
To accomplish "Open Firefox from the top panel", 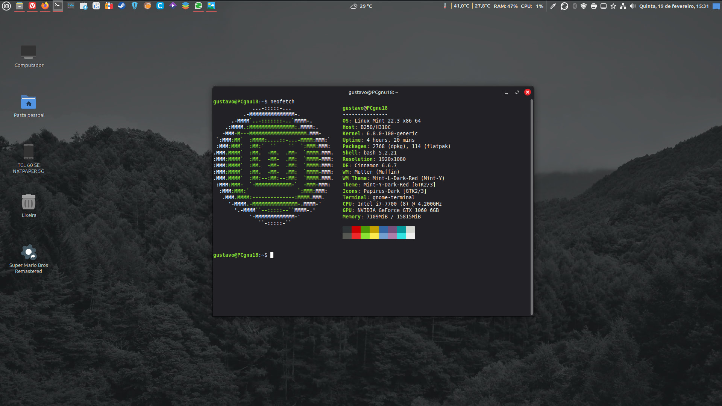I will point(45,6).
